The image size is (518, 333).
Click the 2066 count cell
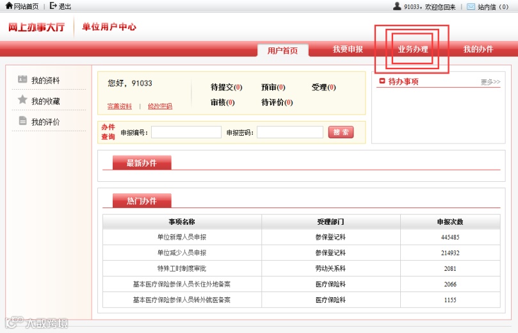pyautogui.click(x=450, y=284)
